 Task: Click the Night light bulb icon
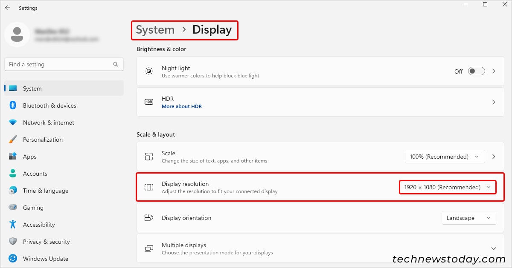[149, 71]
